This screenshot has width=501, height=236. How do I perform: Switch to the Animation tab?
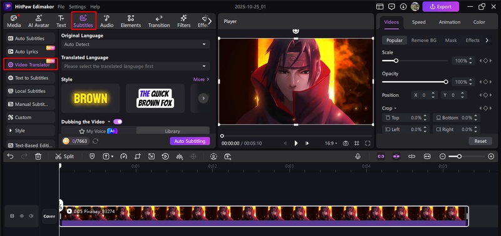point(450,22)
